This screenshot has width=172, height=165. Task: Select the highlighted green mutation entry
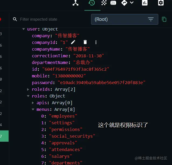point(4,136)
